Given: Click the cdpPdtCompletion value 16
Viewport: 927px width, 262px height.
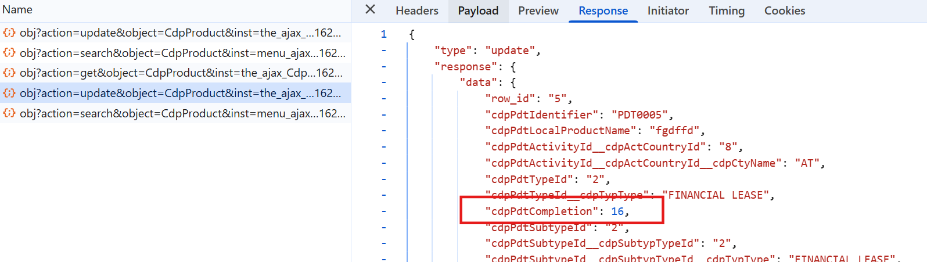Looking at the screenshot, I should [617, 211].
